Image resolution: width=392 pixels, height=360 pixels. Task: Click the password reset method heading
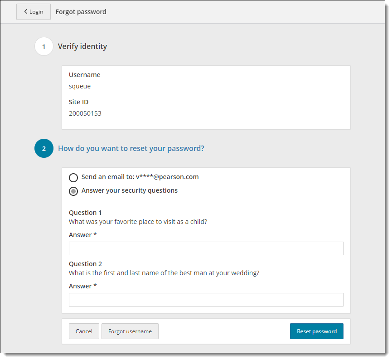pyautogui.click(x=131, y=148)
